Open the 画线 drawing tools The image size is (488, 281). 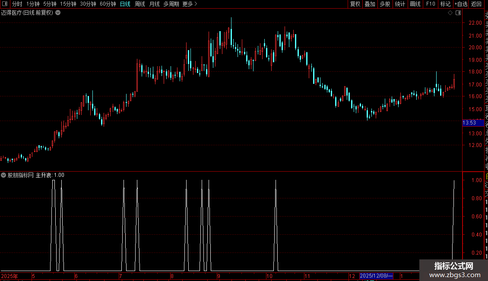pos(415,4)
